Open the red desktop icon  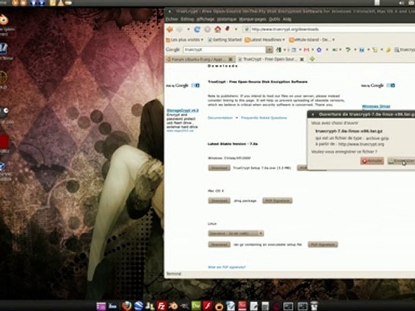[4, 142]
